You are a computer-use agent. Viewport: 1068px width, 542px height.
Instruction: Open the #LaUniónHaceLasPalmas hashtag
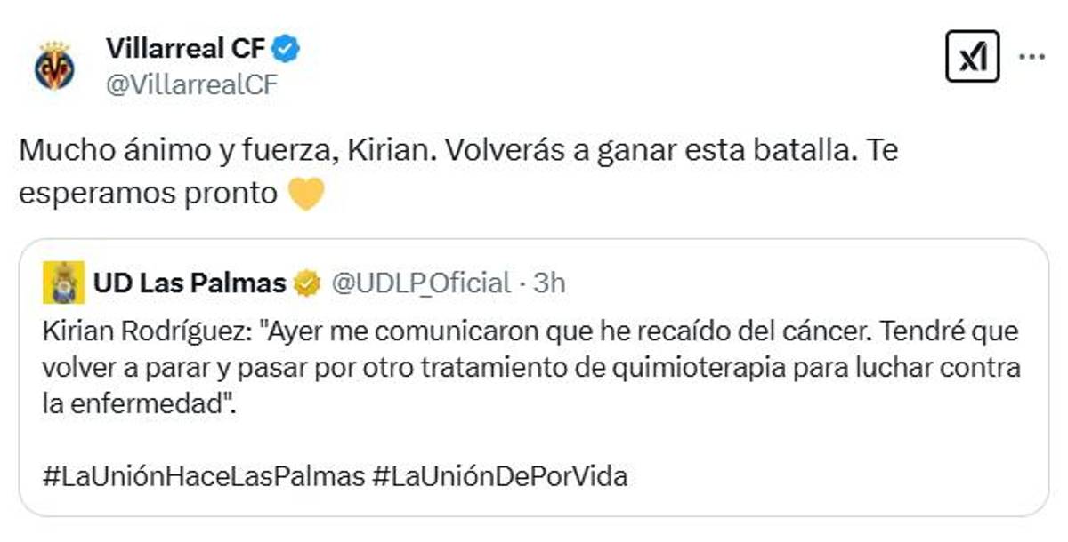coord(203,475)
